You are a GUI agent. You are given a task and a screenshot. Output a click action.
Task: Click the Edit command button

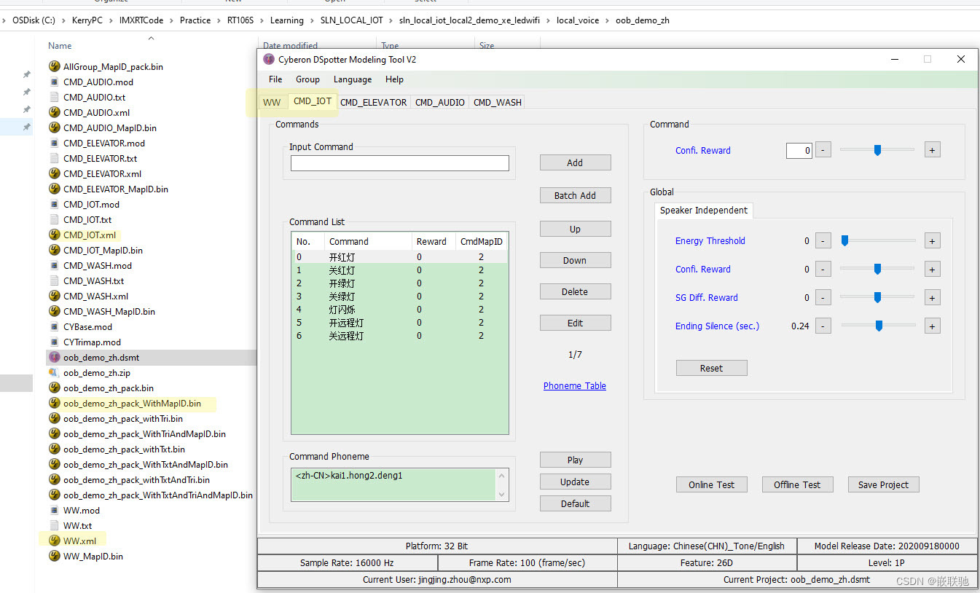tap(575, 323)
